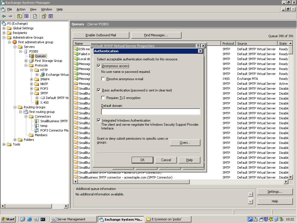Open the Action menu
Viewport: 297px width, 223px height.
pos(21,9)
